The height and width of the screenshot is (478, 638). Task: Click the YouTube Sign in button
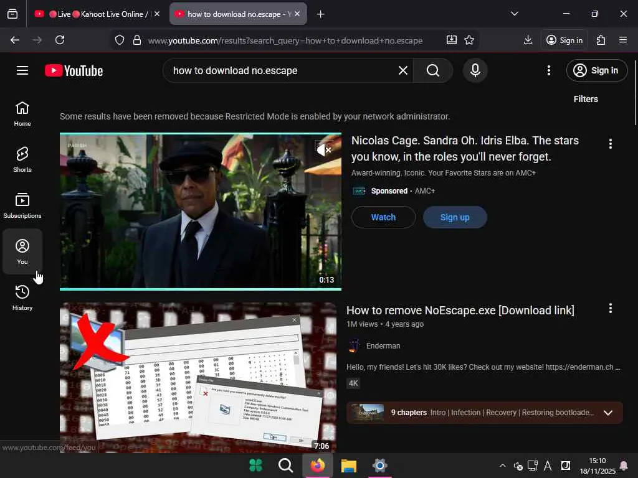tap(596, 70)
